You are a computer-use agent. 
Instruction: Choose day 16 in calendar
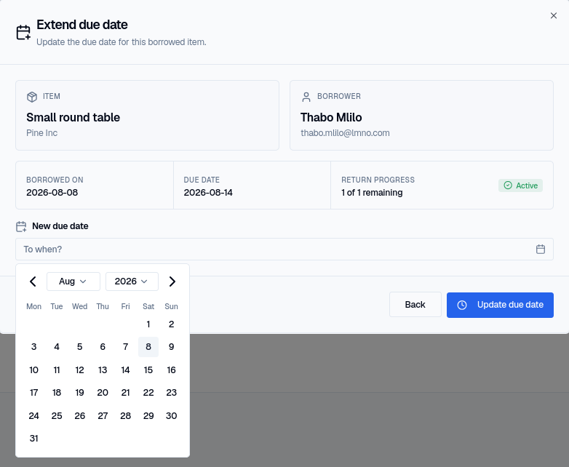point(171,370)
